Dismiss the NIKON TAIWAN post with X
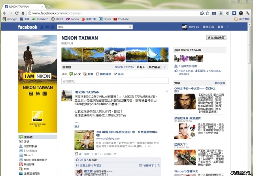This screenshot has width=253, height=176. [167, 92]
